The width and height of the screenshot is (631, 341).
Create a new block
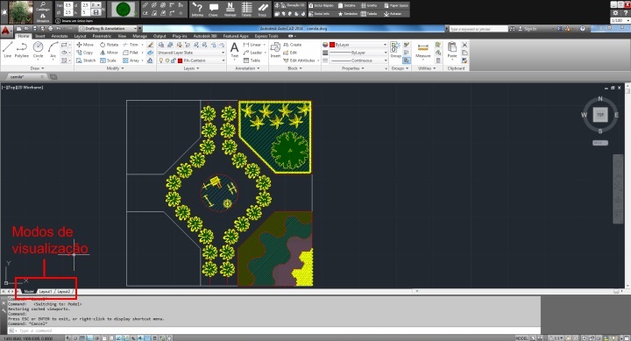(293, 45)
